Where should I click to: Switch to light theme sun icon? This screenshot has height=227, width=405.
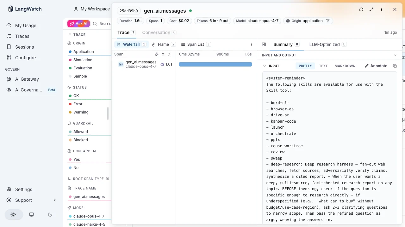pos(13,214)
